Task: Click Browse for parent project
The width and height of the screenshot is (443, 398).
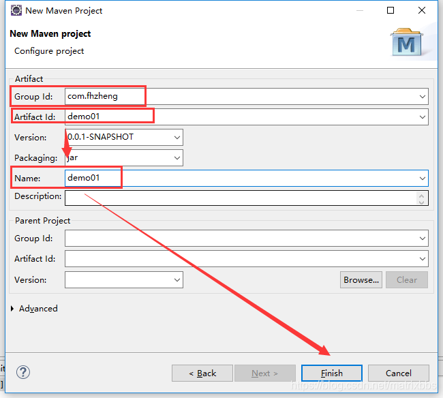Action: [x=361, y=280]
